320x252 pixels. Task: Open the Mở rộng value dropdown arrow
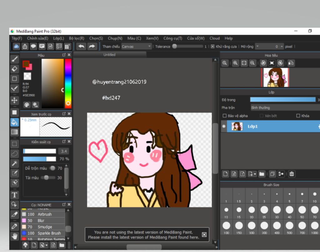click(257, 46)
